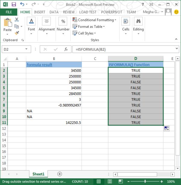
Task: Select row 12 header
Action: coord(4,128)
